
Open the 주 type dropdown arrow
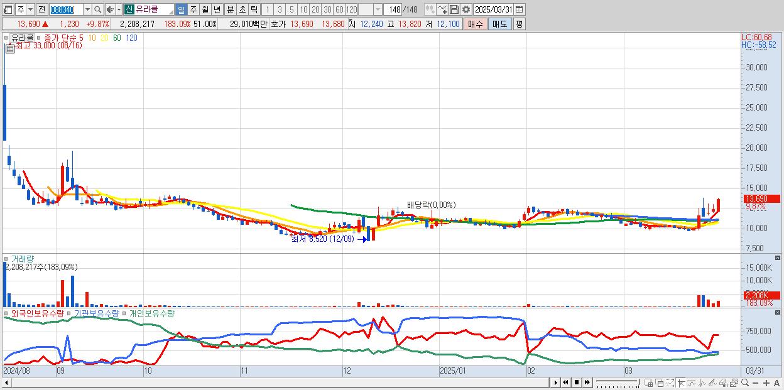[x=30, y=9]
